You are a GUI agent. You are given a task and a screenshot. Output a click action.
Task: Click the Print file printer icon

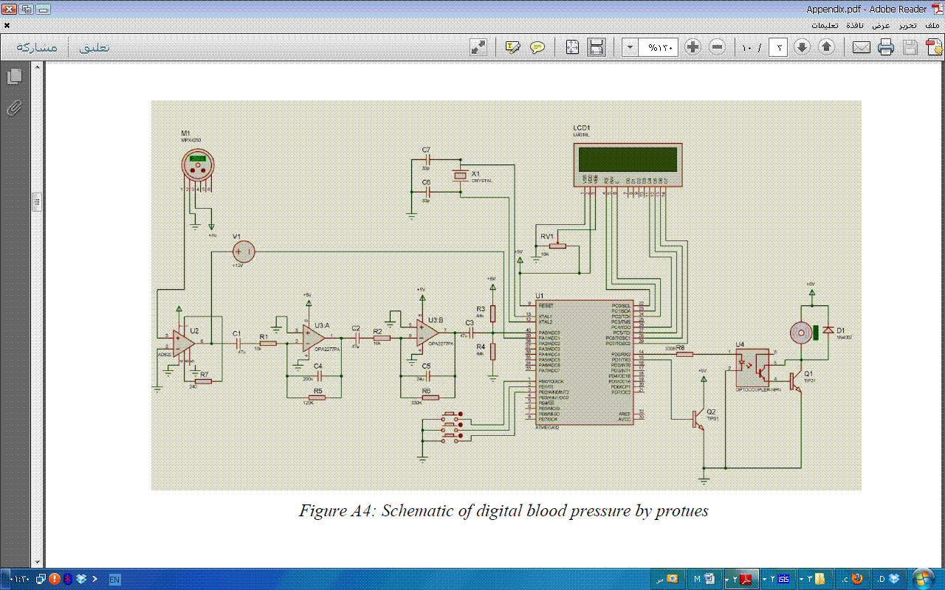pos(886,47)
